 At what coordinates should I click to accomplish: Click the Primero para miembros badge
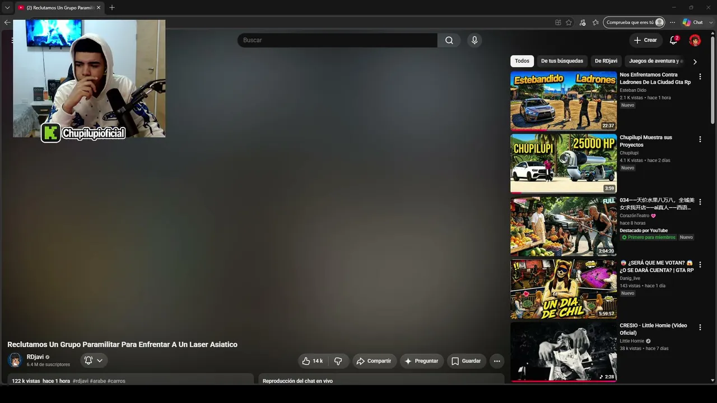649,237
